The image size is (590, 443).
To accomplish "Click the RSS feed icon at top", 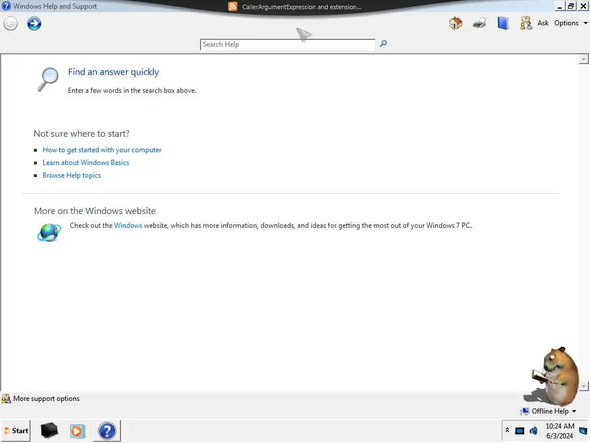I will pos(233,6).
